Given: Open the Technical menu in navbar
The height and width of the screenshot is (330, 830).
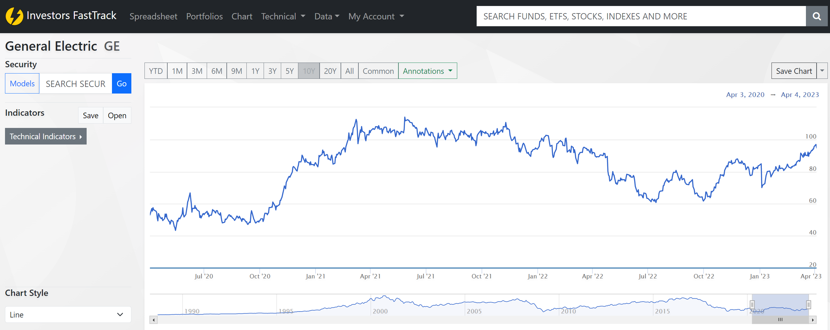Looking at the screenshot, I should [283, 16].
